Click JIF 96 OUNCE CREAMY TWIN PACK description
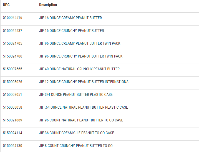This screenshot has width=199, height=152. point(80,43)
